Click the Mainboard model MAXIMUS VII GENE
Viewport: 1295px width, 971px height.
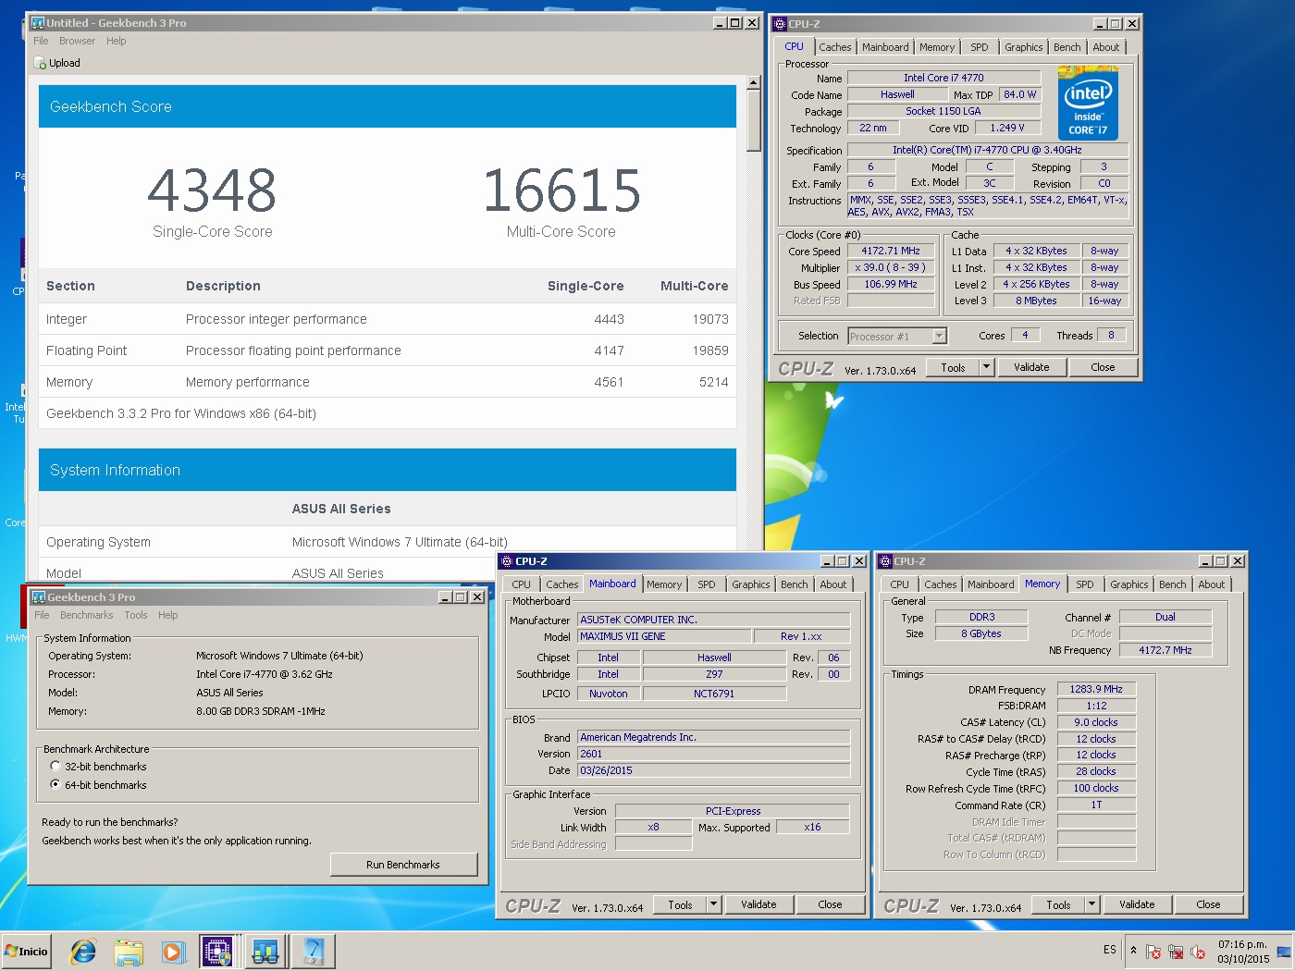663,636
